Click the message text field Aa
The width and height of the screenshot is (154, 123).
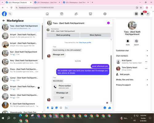84,108
